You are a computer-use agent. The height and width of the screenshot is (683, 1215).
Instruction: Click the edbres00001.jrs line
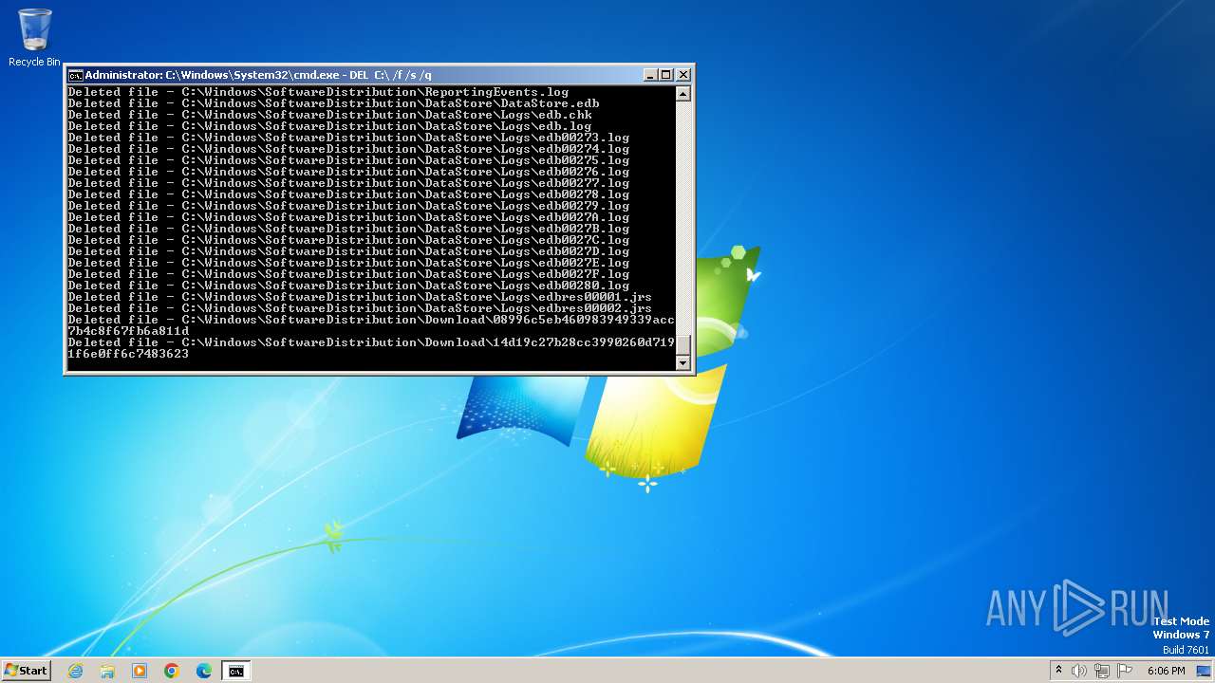pyautogui.click(x=360, y=297)
